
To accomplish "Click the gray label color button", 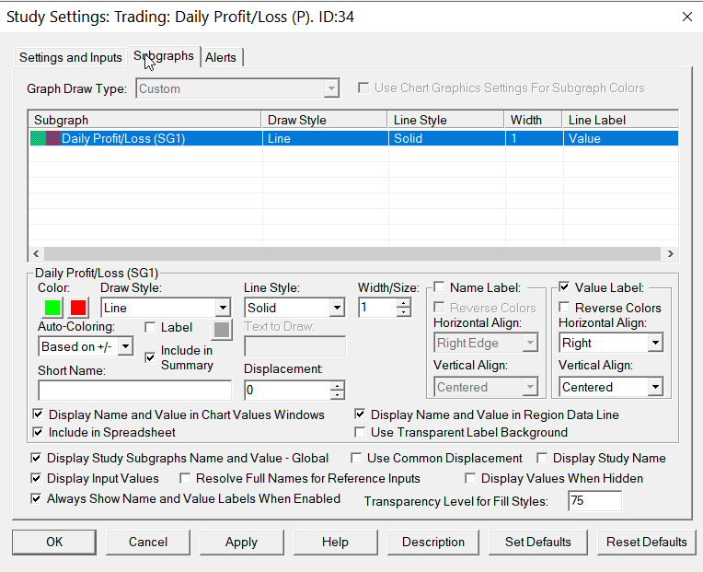I will 222,331.
